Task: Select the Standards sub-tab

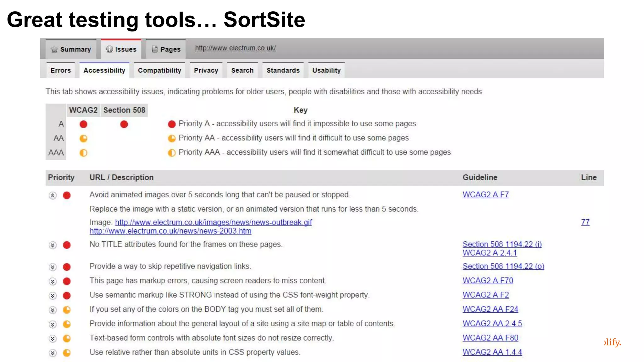Action: point(283,70)
